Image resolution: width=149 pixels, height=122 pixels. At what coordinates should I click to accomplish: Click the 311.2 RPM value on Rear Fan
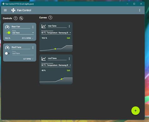tap(26, 38)
